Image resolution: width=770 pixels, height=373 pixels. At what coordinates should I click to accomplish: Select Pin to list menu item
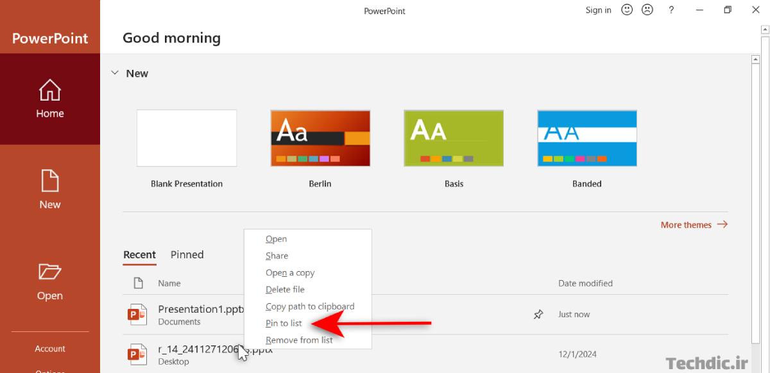tap(284, 324)
